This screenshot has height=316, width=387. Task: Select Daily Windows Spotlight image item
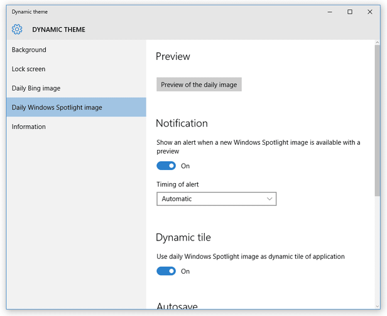tap(76, 107)
